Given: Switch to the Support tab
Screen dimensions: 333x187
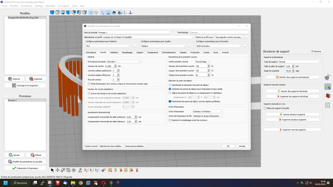Looking at the screenshot, I should point(140,52).
